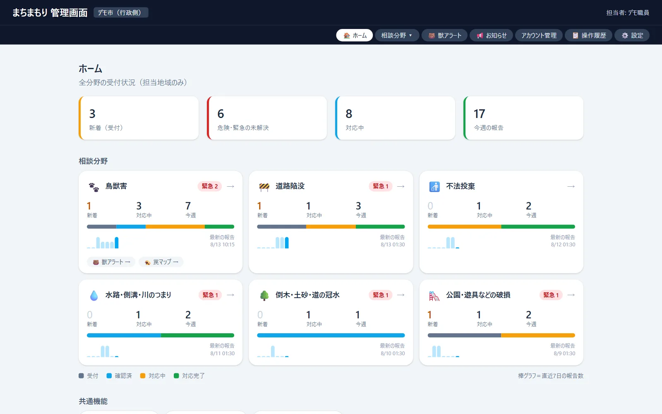Image resolution: width=662 pixels, height=414 pixels.
Task: Click the 緊急 1 badge on 水路・側溝
Action: pyautogui.click(x=210, y=295)
